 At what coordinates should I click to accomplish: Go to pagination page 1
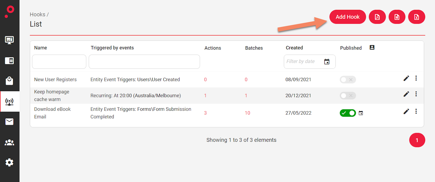pos(417,140)
